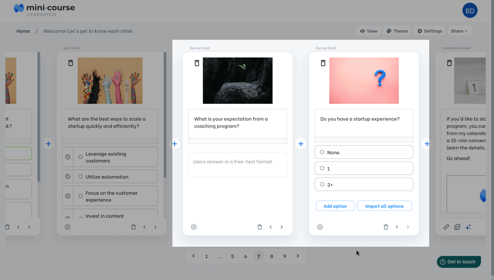Screen dimensions: 494x280
Task: Delete image on the startup experience card
Action: tap(323, 63)
